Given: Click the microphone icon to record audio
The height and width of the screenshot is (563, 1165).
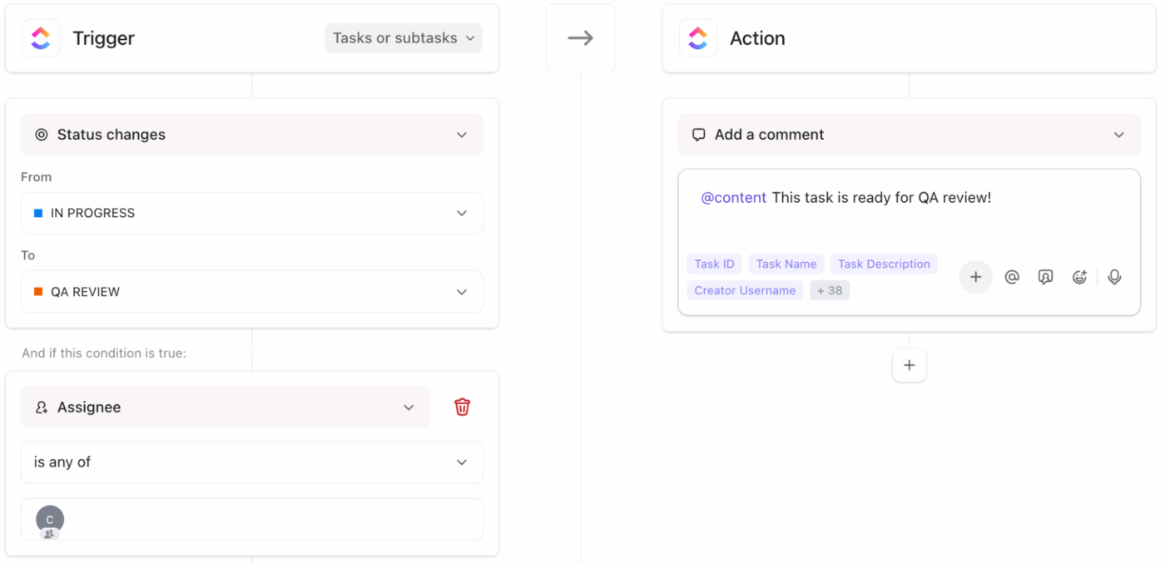Looking at the screenshot, I should 1114,277.
